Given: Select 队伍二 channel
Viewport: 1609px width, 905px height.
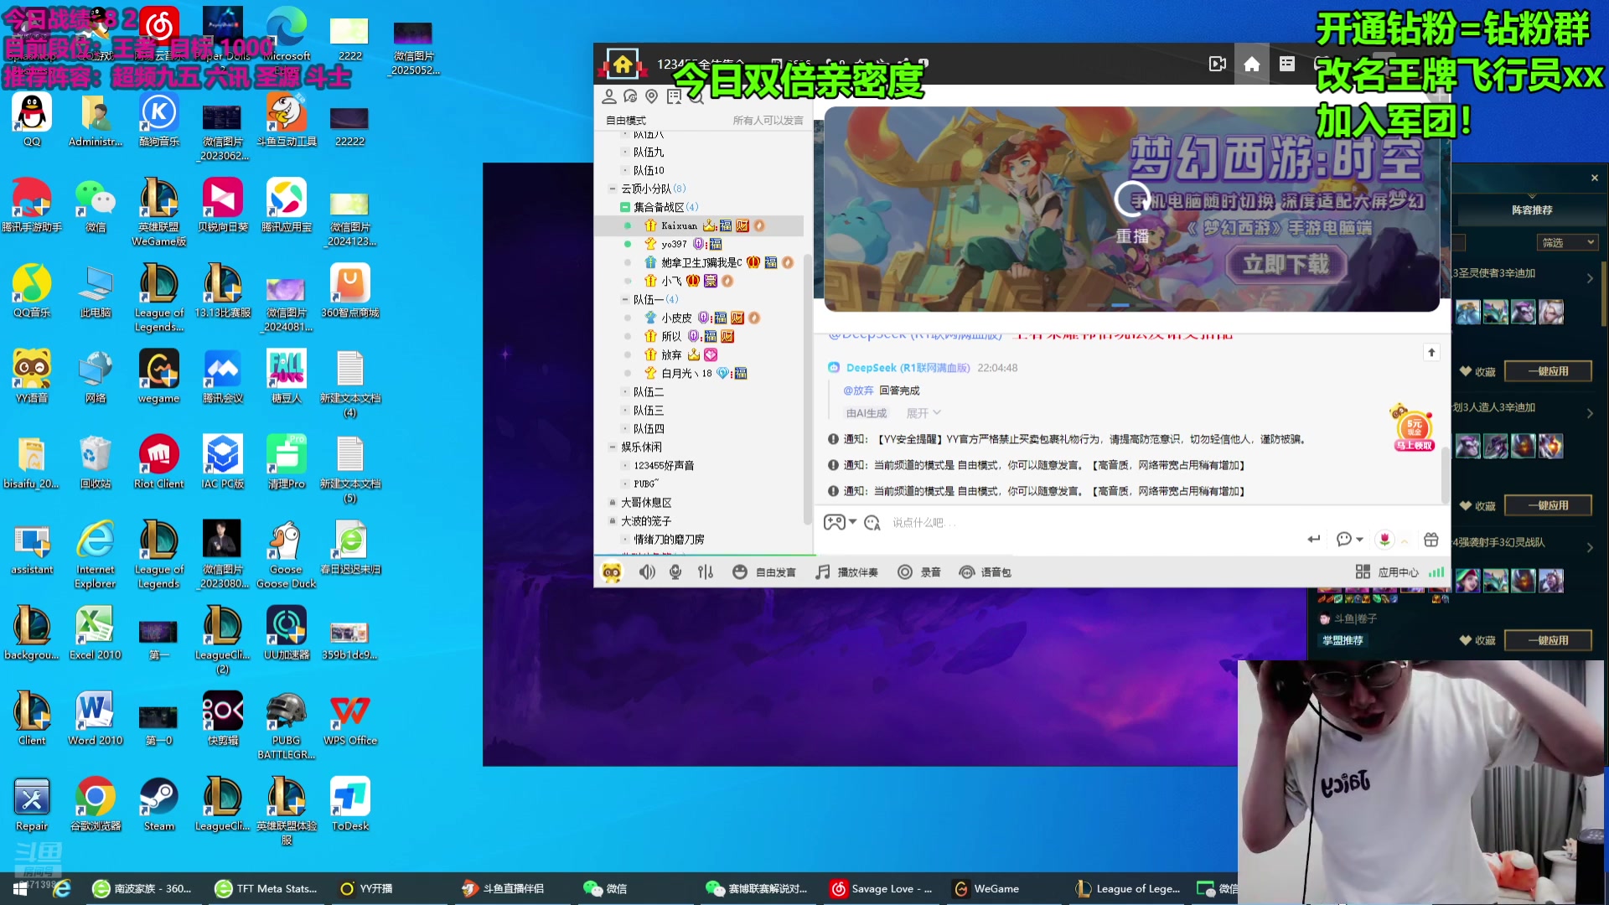Looking at the screenshot, I should click(649, 391).
